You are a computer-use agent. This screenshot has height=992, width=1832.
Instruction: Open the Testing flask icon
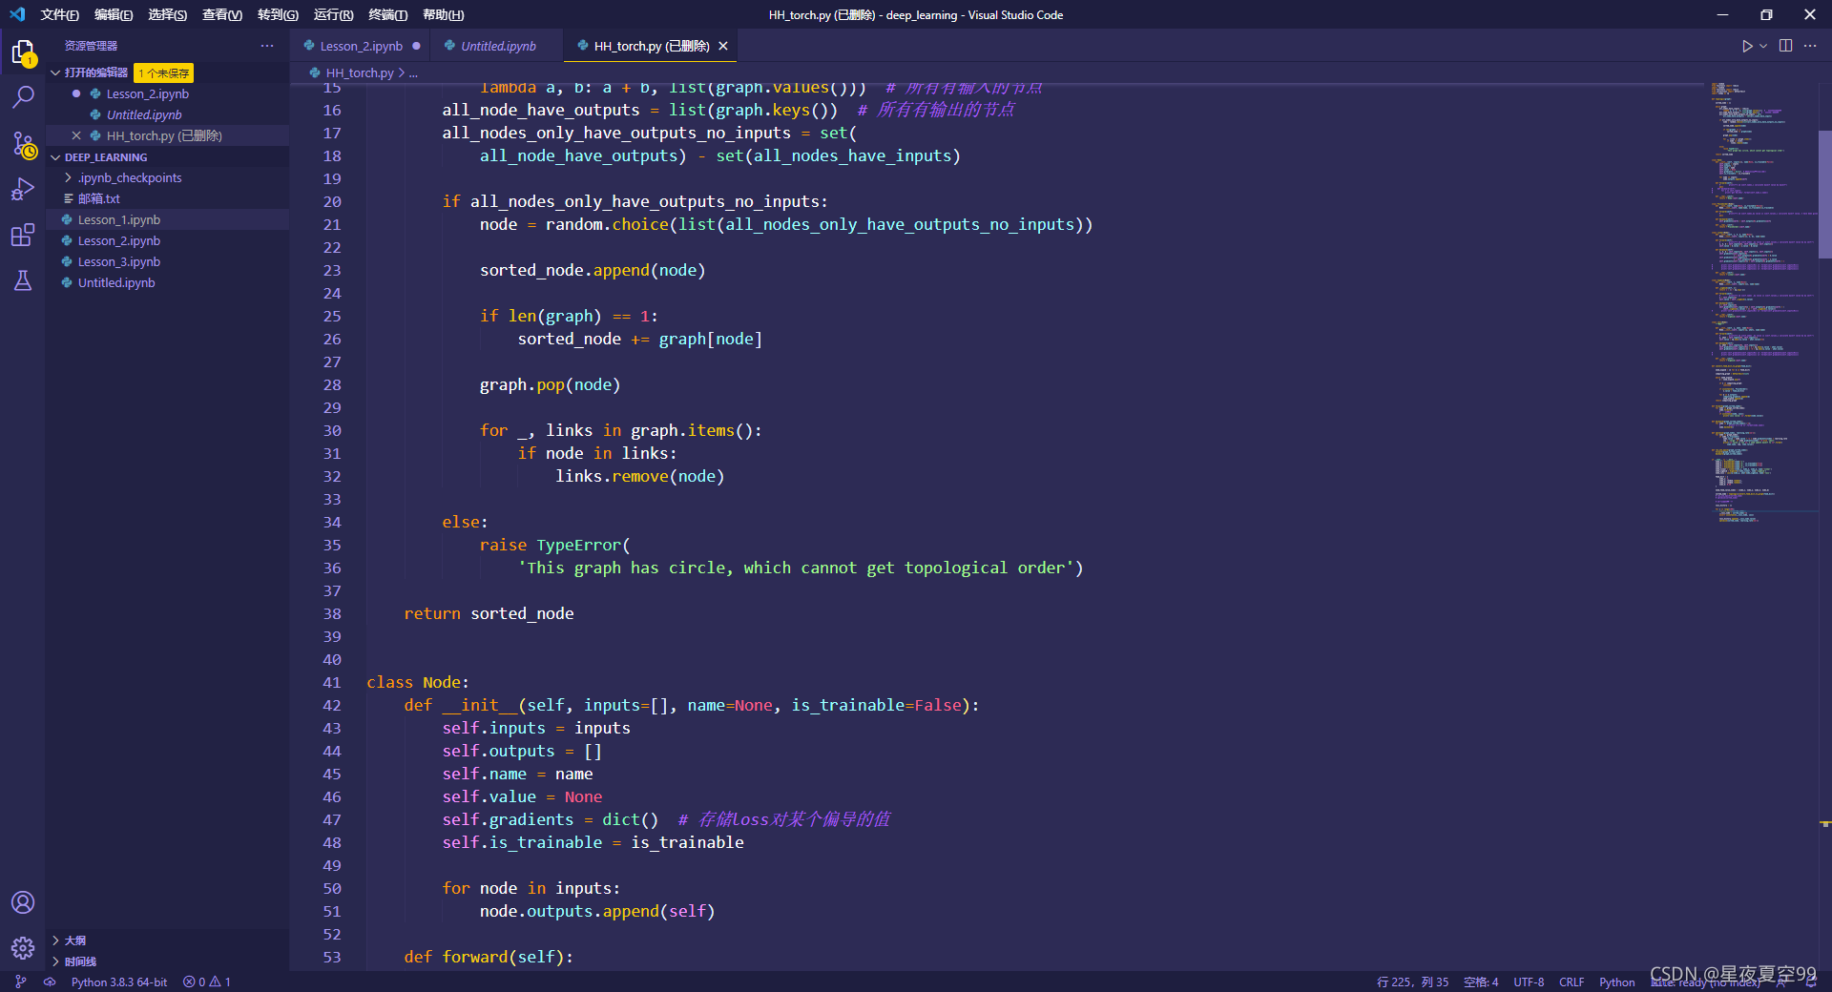pos(23,280)
